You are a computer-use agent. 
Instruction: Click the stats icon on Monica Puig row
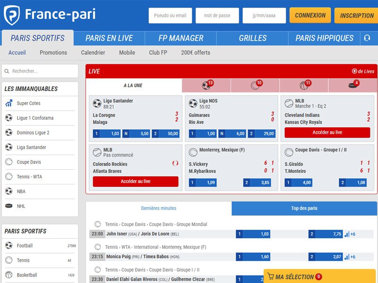(x=347, y=257)
